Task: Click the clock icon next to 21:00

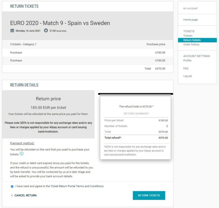Action: pyautogui.click(x=46, y=30)
